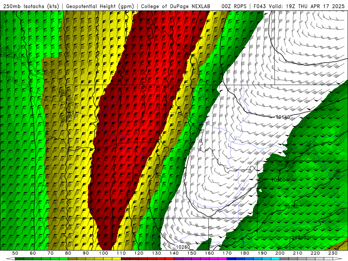Select the bright yellow swatch just before 110
This screenshot has height=261, width=348.
pyautogui.click(x=117, y=259)
